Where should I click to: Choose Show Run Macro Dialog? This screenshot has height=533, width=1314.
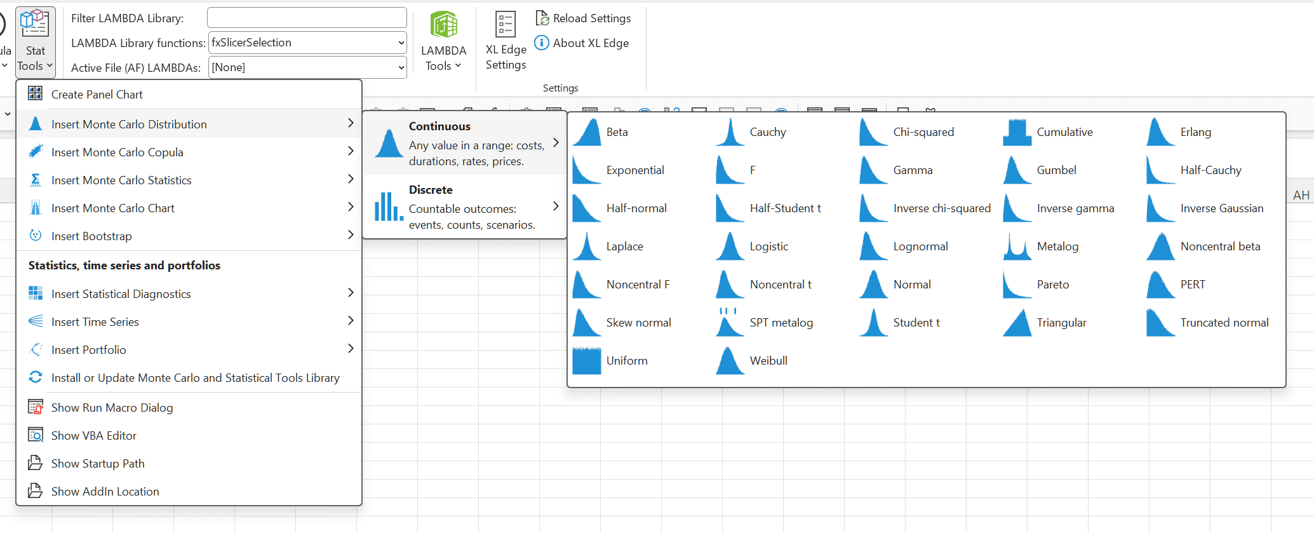click(x=189, y=408)
